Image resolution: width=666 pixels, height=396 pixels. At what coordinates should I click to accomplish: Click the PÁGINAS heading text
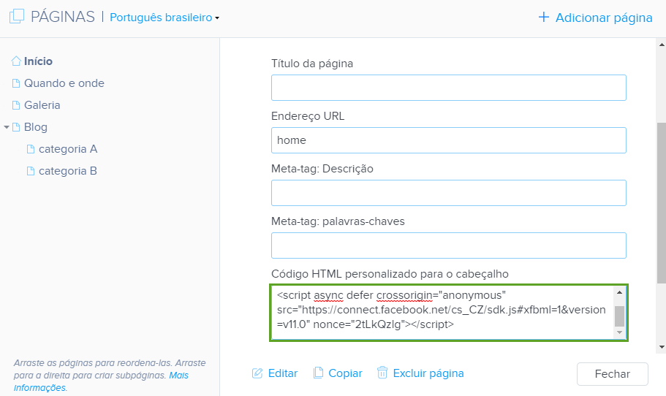(x=63, y=17)
